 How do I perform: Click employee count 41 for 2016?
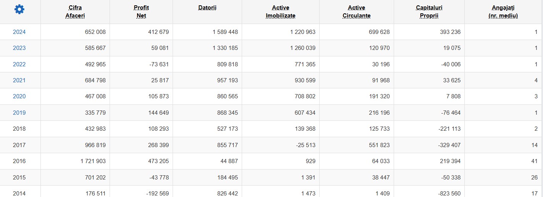[534, 161]
